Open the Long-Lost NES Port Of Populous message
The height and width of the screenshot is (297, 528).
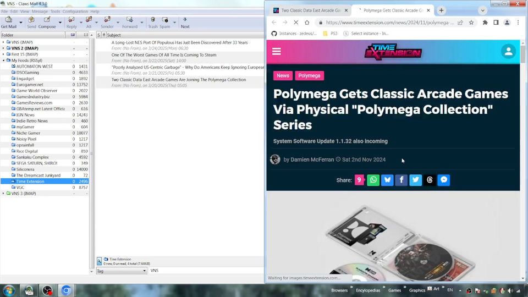coord(180,46)
